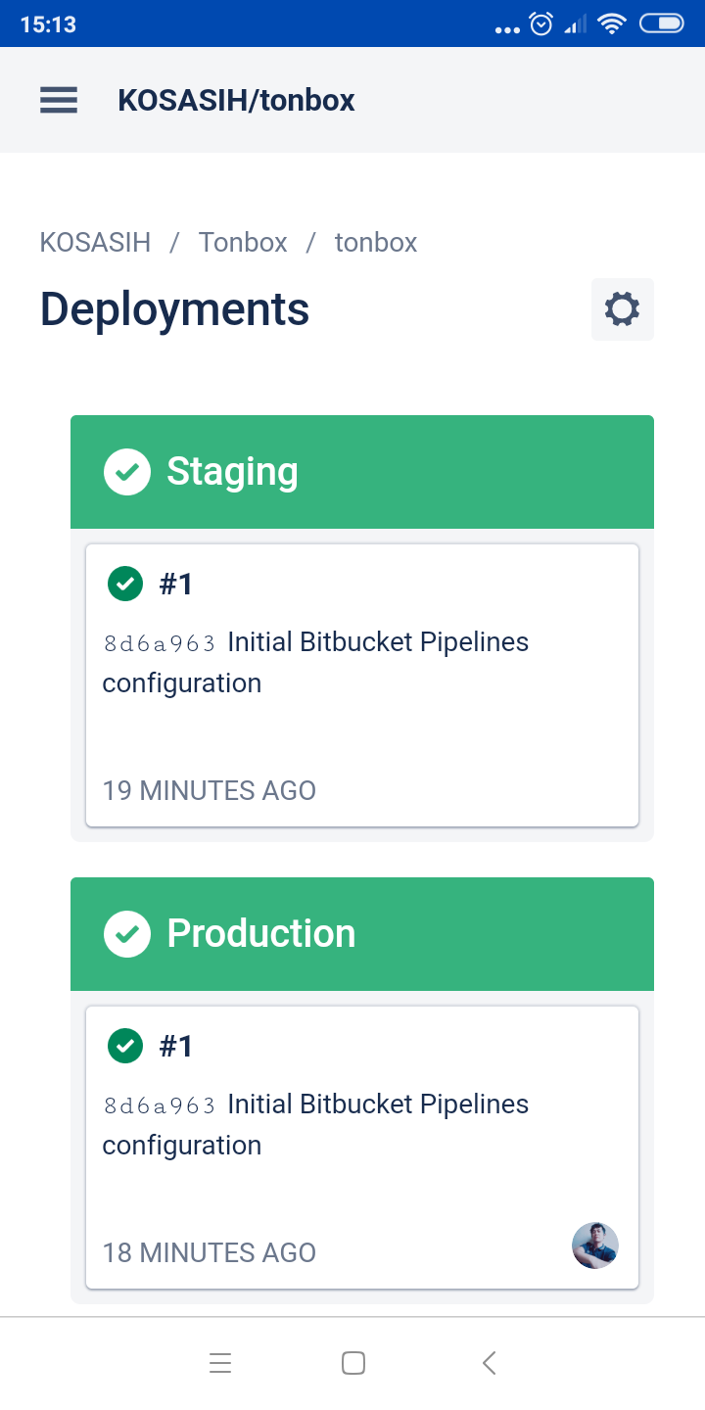Open the hamburger navigation menu
Viewport: 705px width, 1410px height.
pos(59,100)
